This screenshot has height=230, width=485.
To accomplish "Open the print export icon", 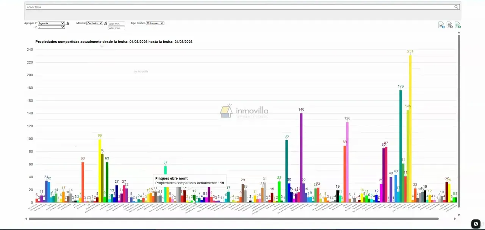I will pyautogui.click(x=450, y=25).
